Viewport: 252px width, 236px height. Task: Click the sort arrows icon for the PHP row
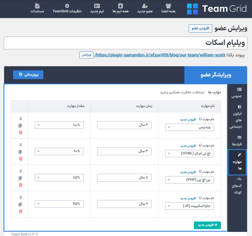[x=21, y=171]
